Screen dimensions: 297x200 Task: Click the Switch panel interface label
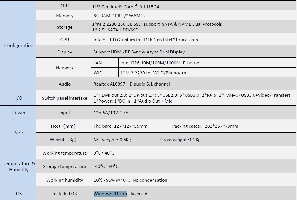point(65,98)
